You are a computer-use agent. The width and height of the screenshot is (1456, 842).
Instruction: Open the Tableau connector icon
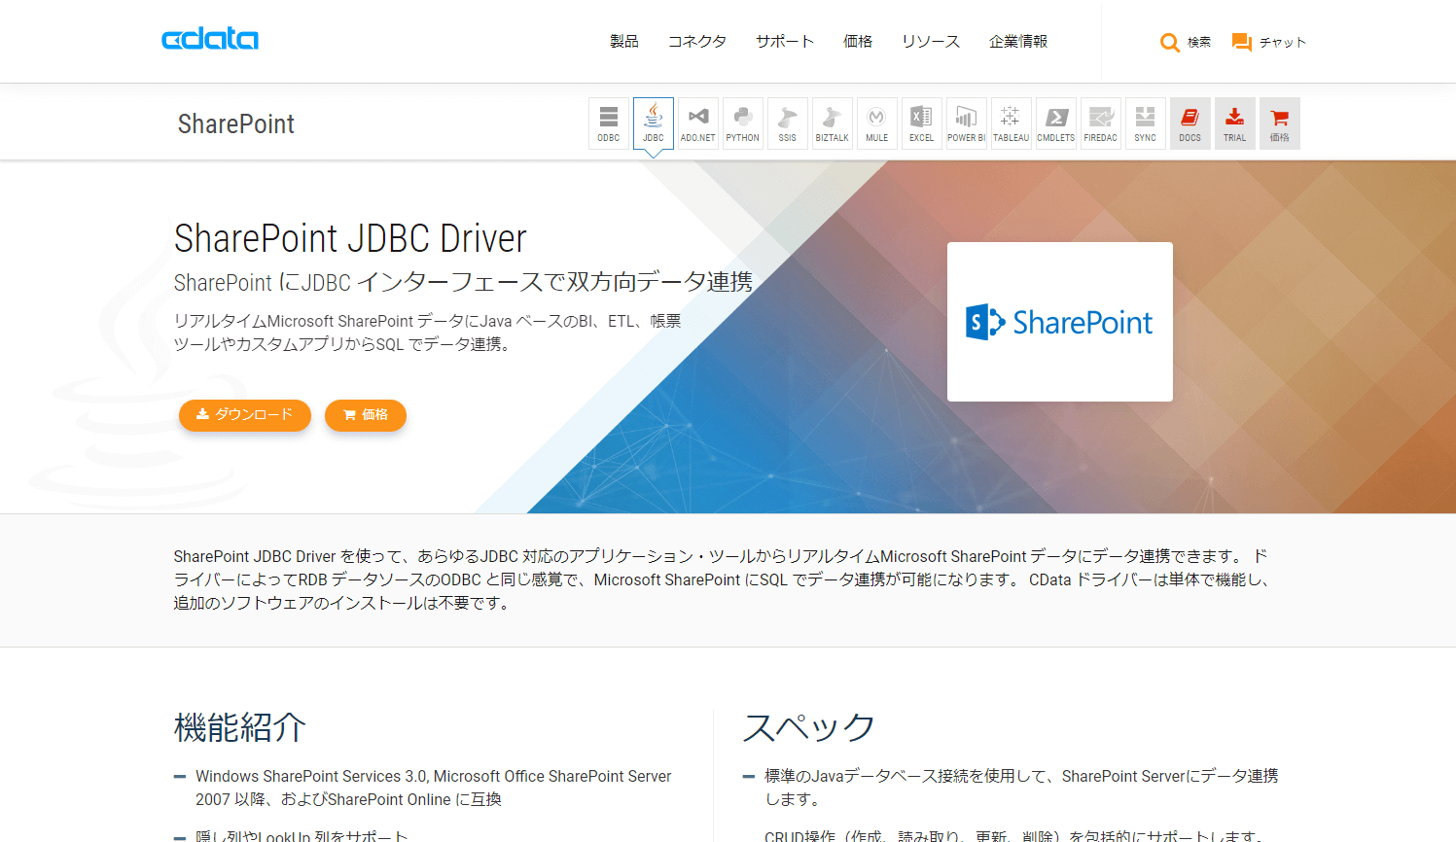(x=1011, y=123)
